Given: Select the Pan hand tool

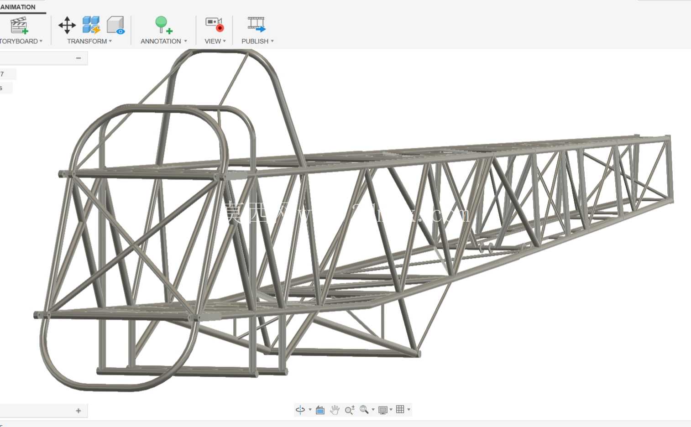Looking at the screenshot, I should coord(335,410).
